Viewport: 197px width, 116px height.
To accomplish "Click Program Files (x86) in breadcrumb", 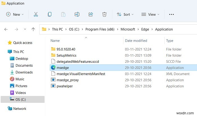I will 100,29.
